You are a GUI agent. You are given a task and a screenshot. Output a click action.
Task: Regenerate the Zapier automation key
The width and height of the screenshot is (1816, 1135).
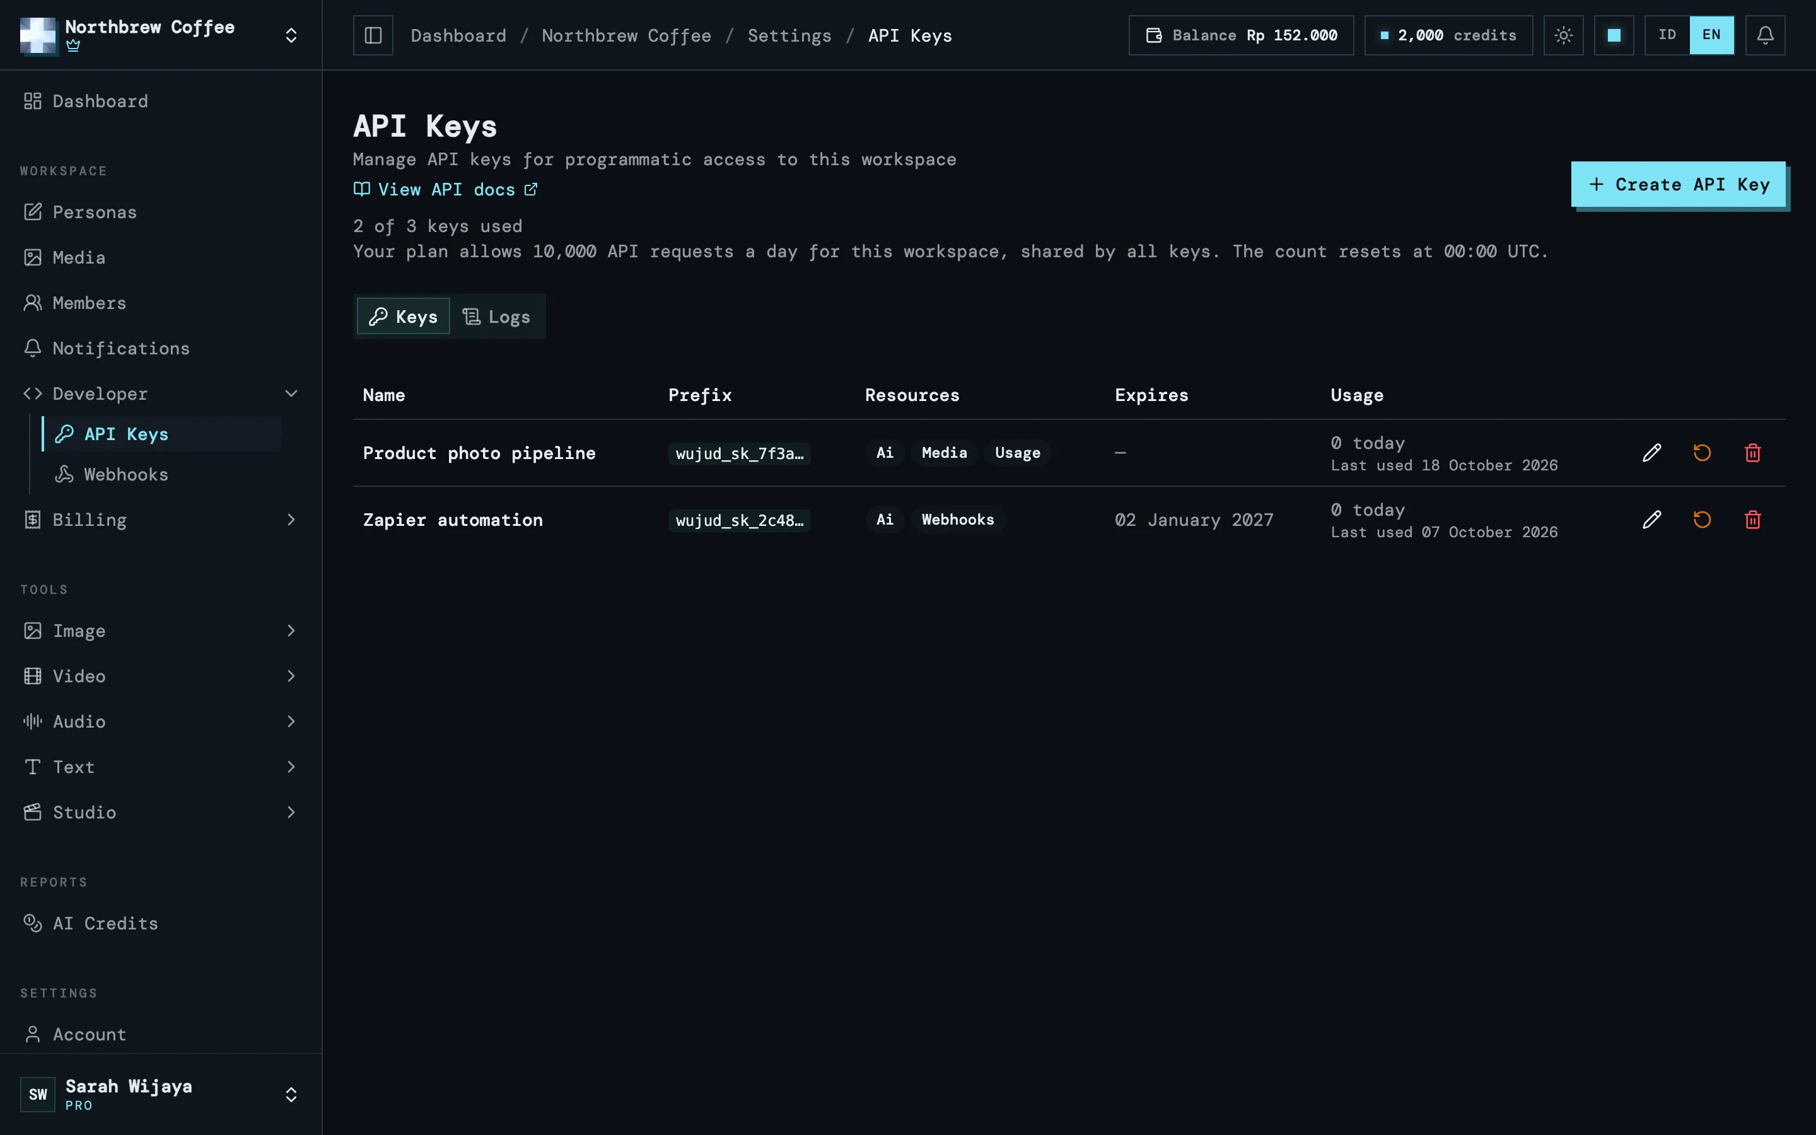click(x=1702, y=520)
